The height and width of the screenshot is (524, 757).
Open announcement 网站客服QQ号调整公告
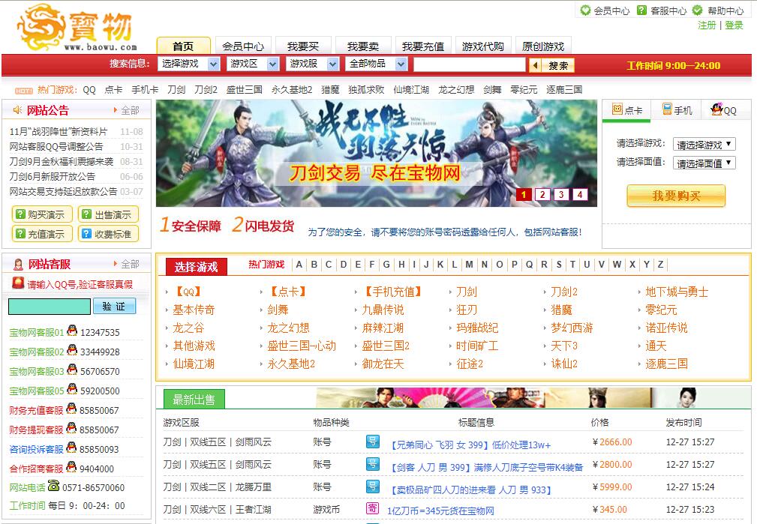coord(56,147)
